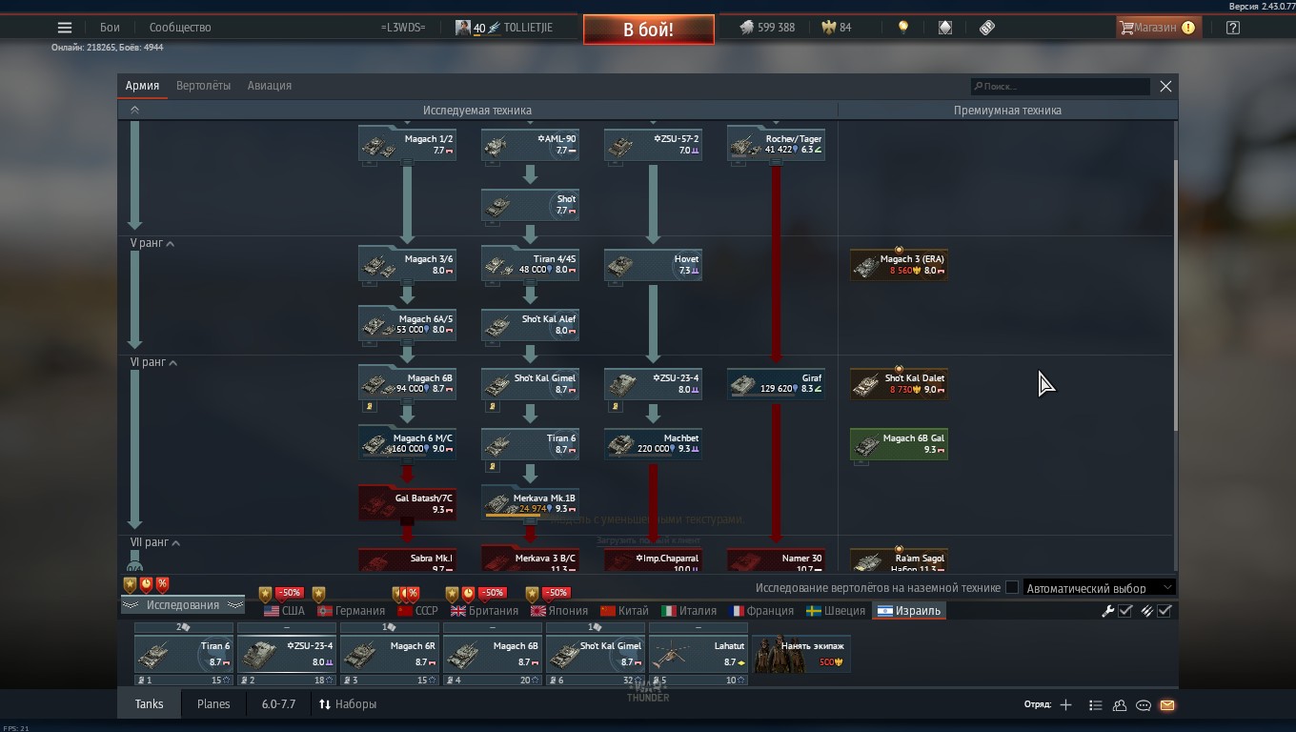Select the СССР nation tab
The width and height of the screenshot is (1296, 732).
pos(417,611)
